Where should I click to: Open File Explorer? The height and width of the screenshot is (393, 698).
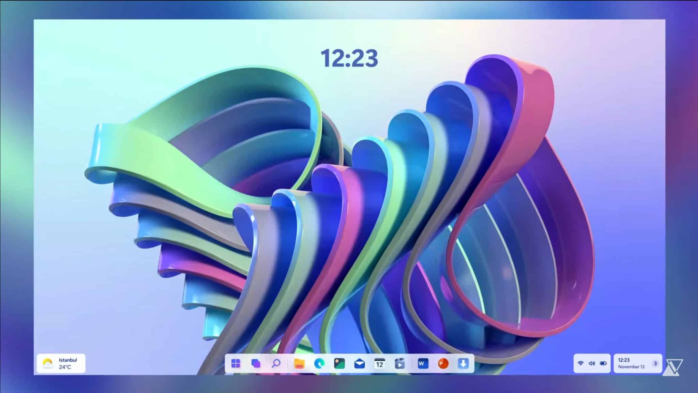[299, 363]
